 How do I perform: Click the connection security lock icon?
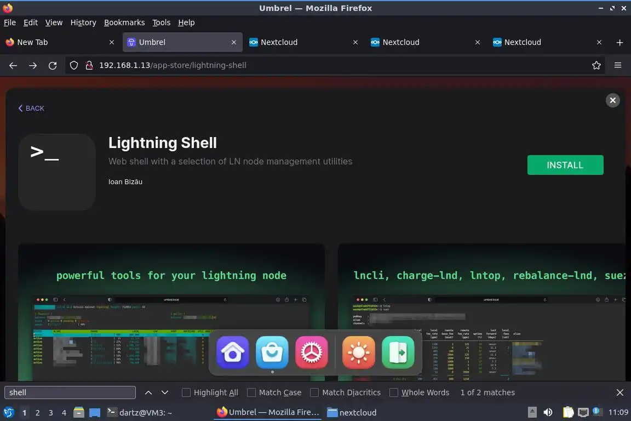click(x=89, y=65)
